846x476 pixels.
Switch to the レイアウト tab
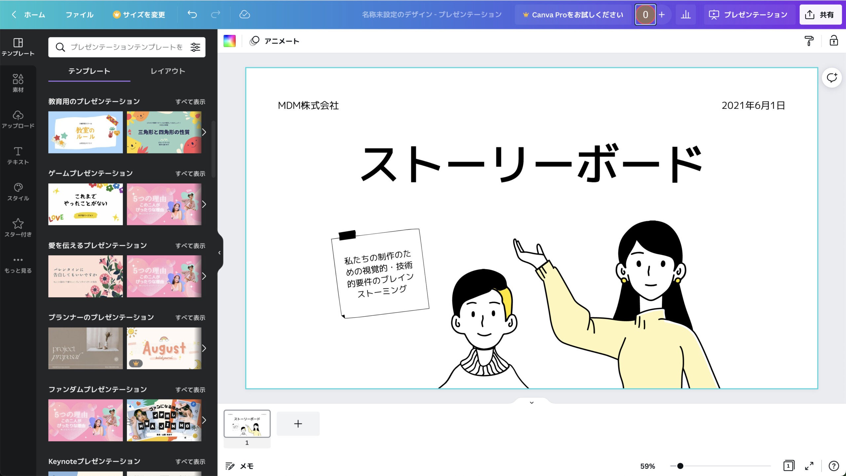click(168, 71)
